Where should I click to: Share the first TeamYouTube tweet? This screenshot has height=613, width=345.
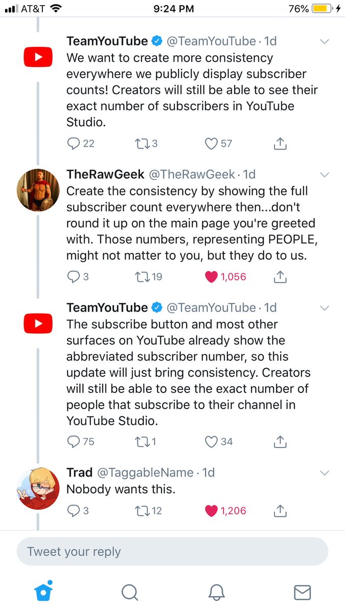click(x=280, y=144)
